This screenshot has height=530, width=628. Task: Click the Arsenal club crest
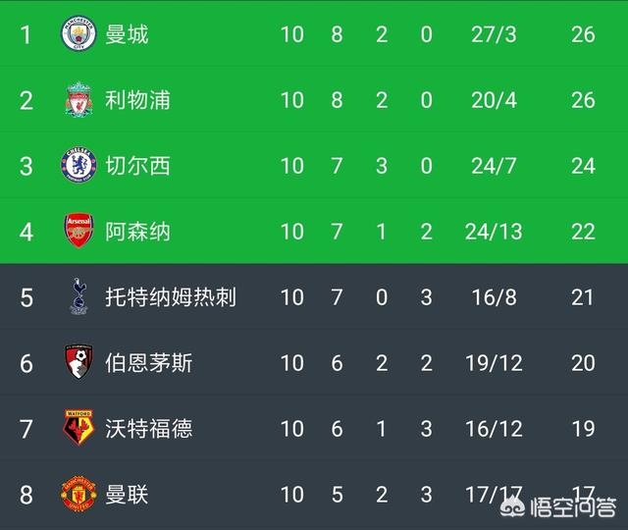pos(78,231)
